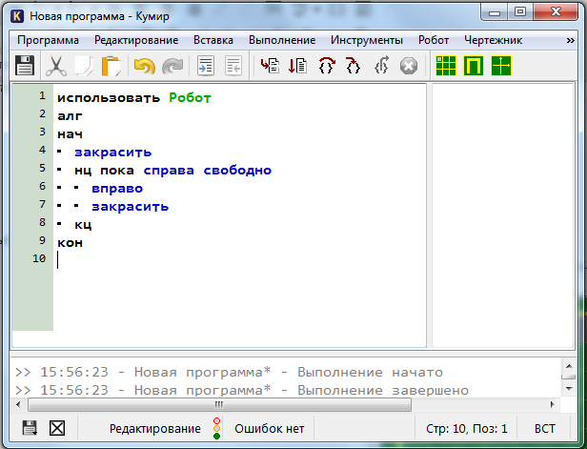
Task: Click the green П robot icon
Action: [x=474, y=66]
